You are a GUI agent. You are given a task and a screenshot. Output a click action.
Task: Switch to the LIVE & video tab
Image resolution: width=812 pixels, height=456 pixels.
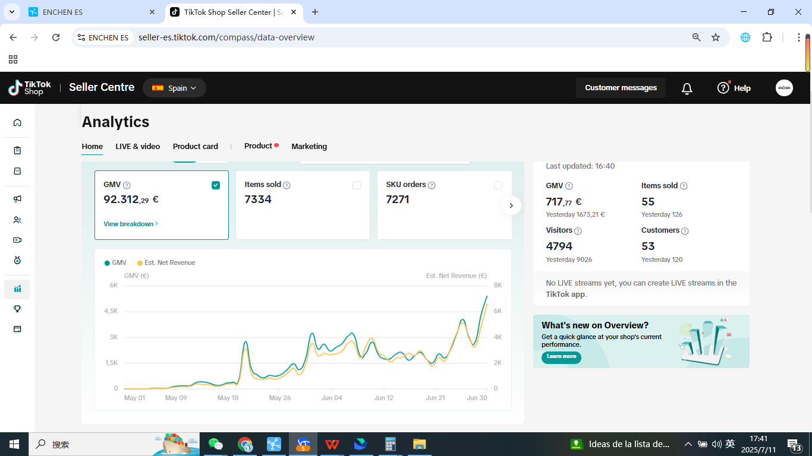click(137, 146)
